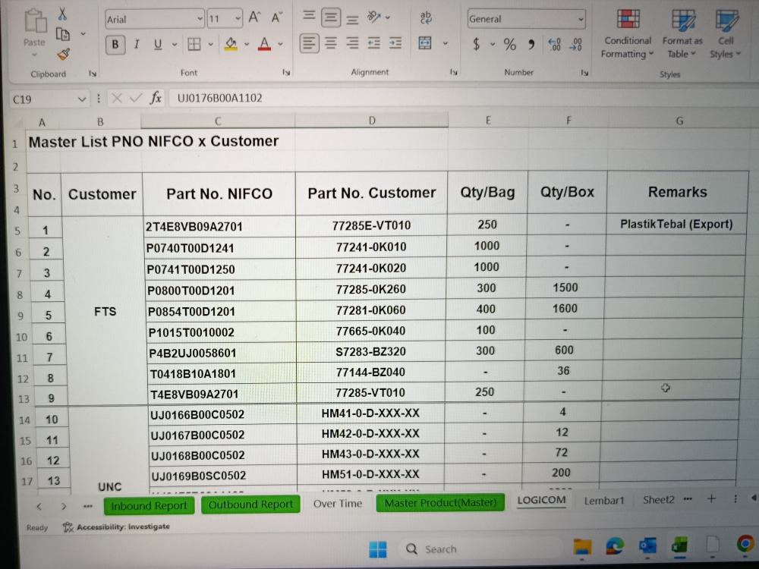This screenshot has width=759, height=569.
Task: Click the Insert Function fx button
Action: [x=156, y=98]
